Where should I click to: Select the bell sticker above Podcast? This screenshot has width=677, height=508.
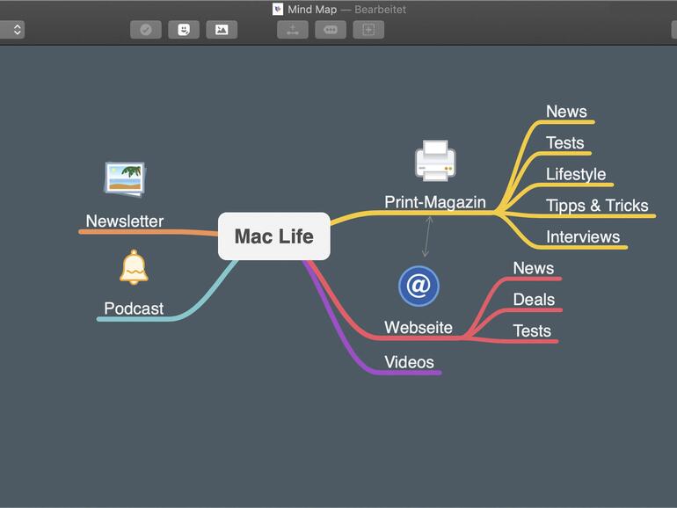(x=134, y=267)
